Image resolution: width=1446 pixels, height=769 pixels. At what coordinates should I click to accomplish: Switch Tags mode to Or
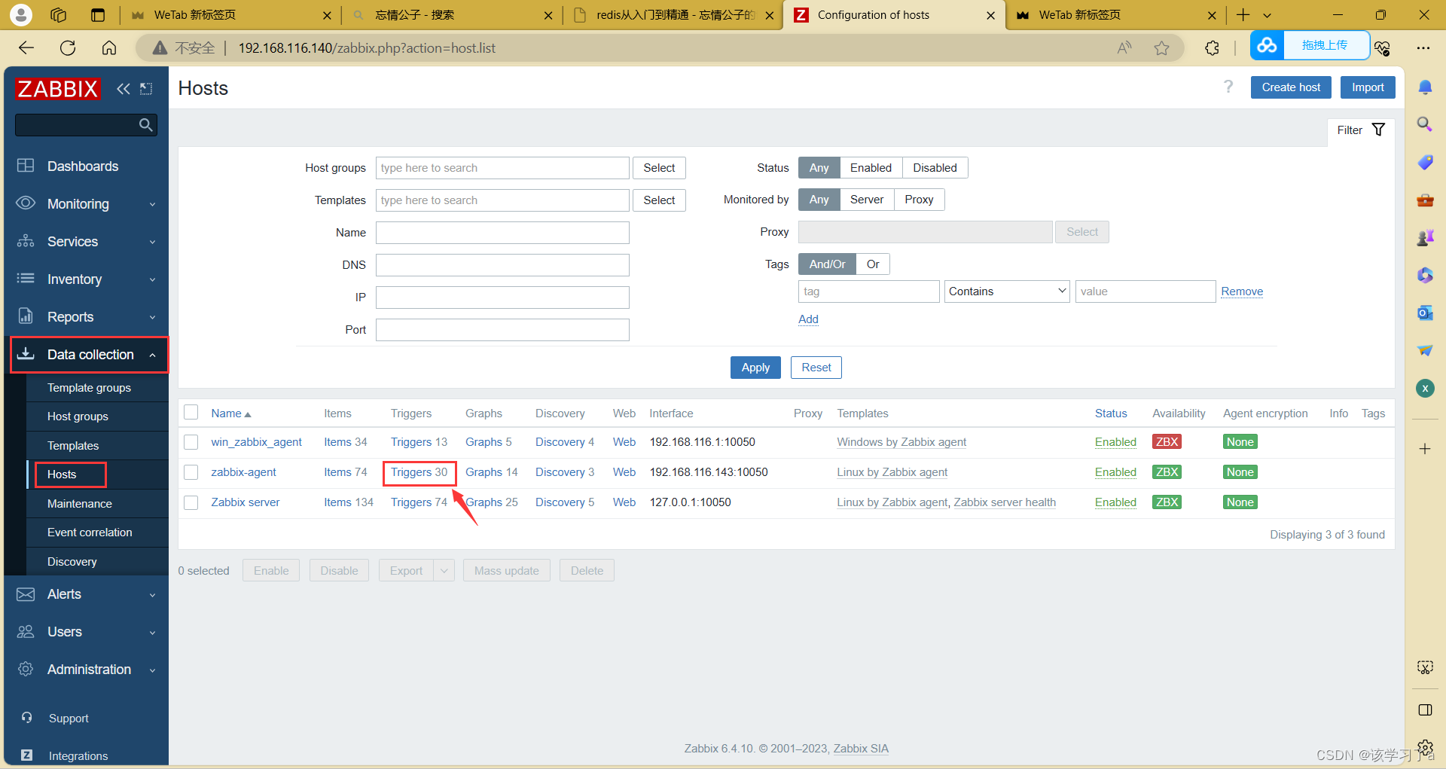[873, 264]
